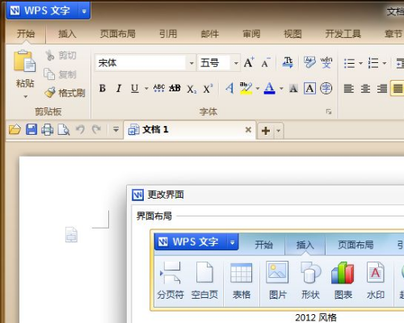The image size is (404, 323).
Task: Align text left
Action: point(349,88)
